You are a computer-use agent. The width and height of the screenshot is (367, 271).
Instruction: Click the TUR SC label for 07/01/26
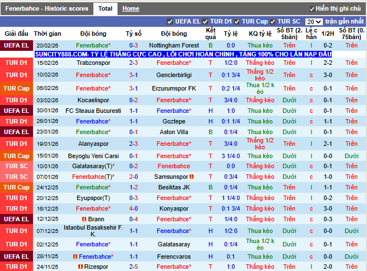point(16,177)
